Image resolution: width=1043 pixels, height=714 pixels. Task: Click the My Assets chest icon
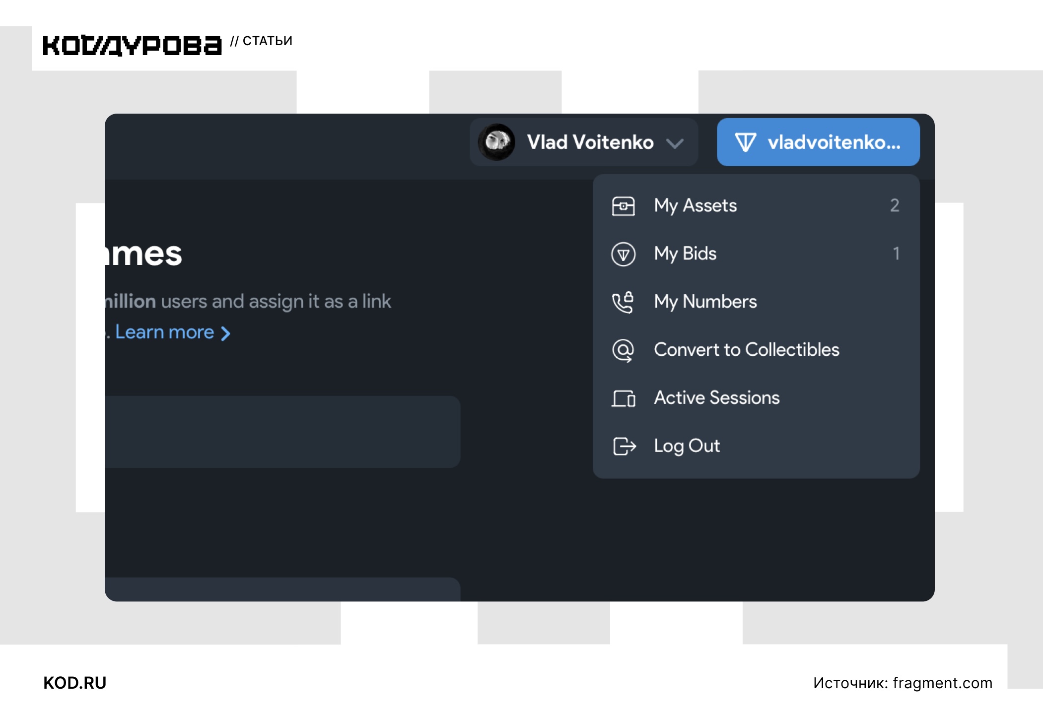click(x=623, y=206)
